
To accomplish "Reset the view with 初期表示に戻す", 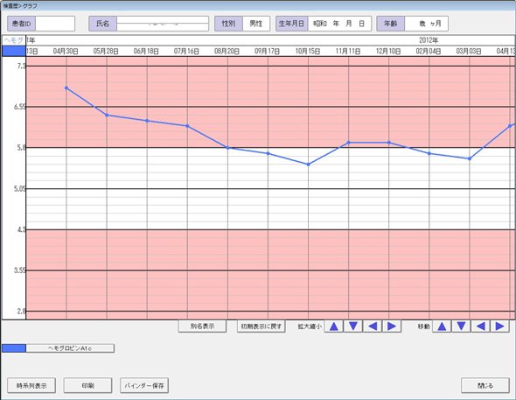I will point(261,326).
